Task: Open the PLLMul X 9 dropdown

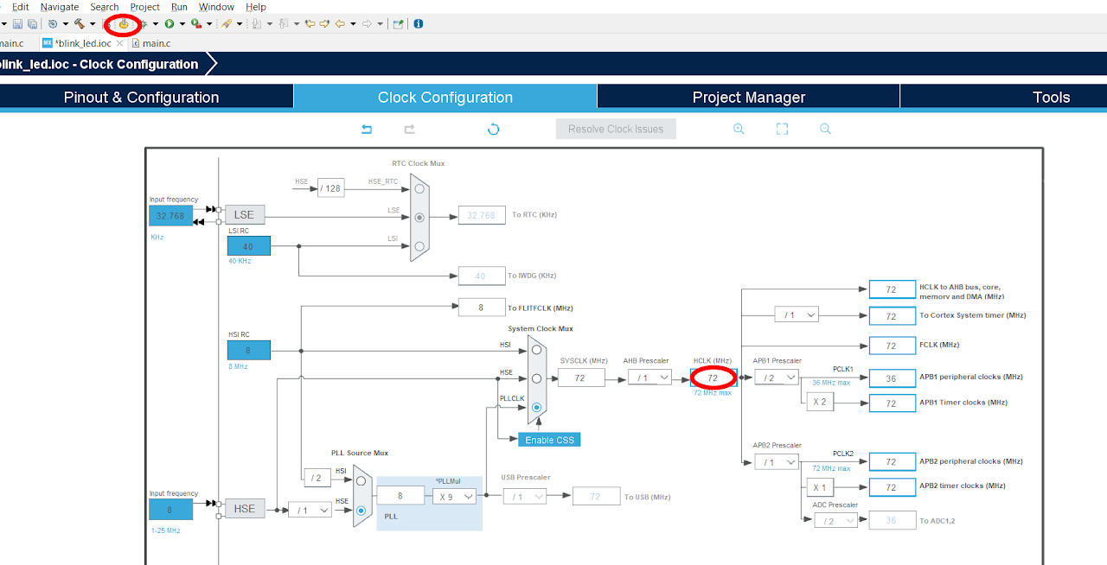Action: coord(455,497)
